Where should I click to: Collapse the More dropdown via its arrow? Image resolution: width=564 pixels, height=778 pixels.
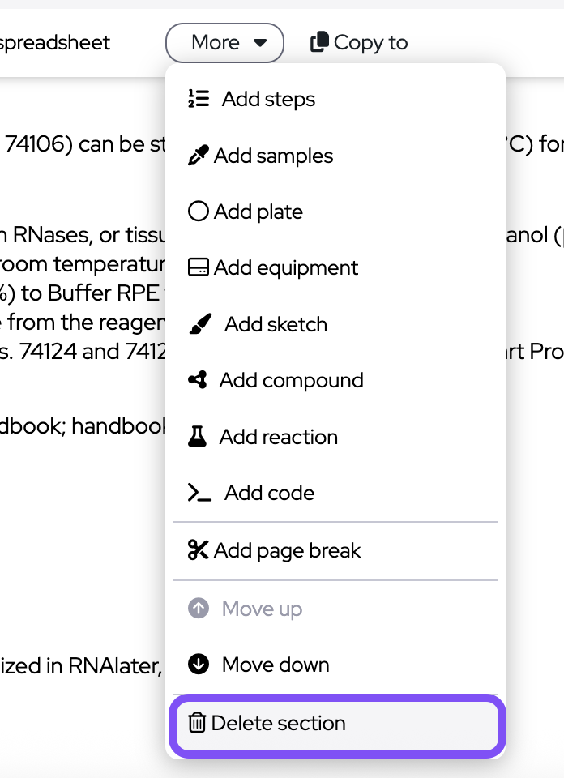pyautogui.click(x=260, y=43)
